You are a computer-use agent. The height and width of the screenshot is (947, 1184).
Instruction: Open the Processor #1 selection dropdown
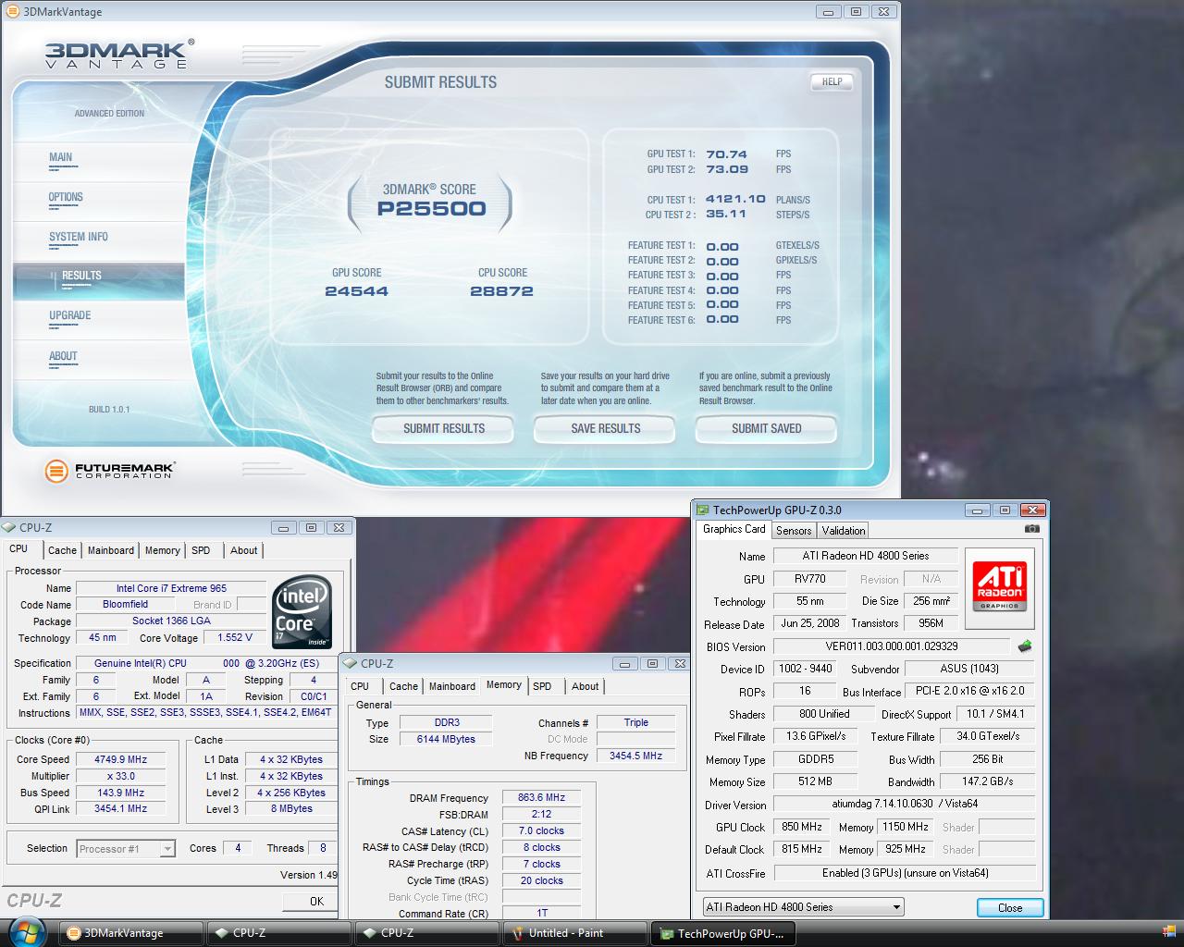(x=126, y=848)
